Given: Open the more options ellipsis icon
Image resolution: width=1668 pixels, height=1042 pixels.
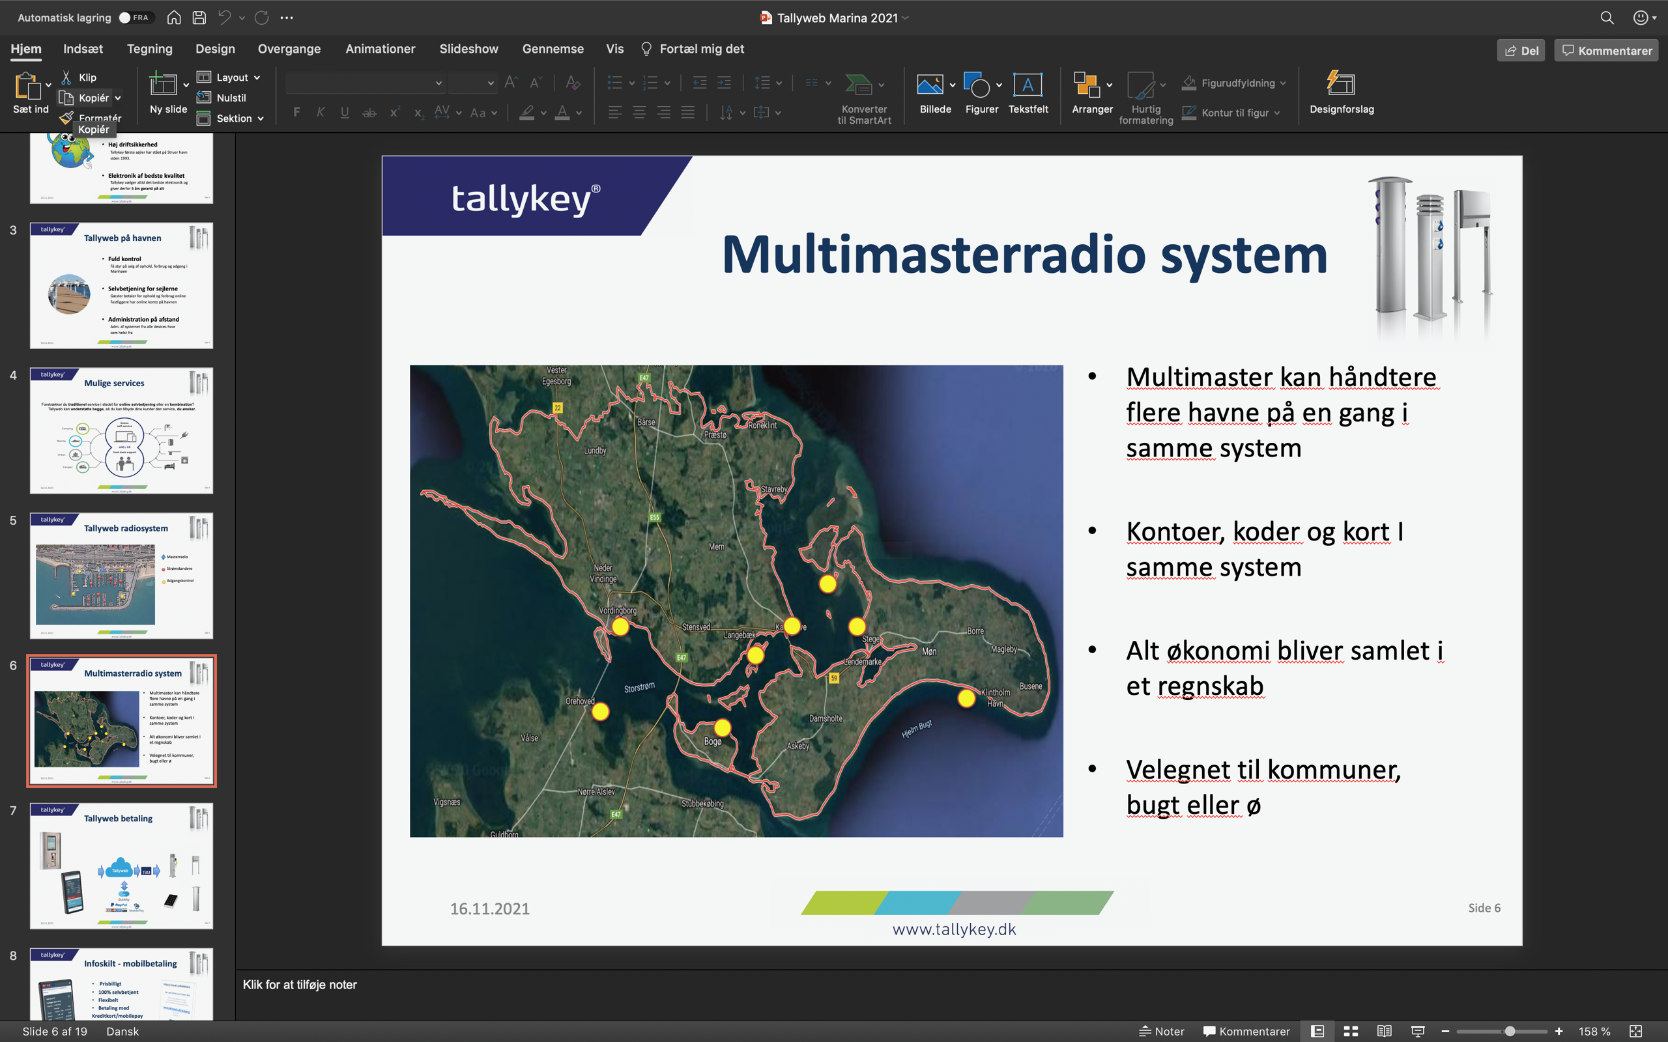Looking at the screenshot, I should [x=287, y=18].
